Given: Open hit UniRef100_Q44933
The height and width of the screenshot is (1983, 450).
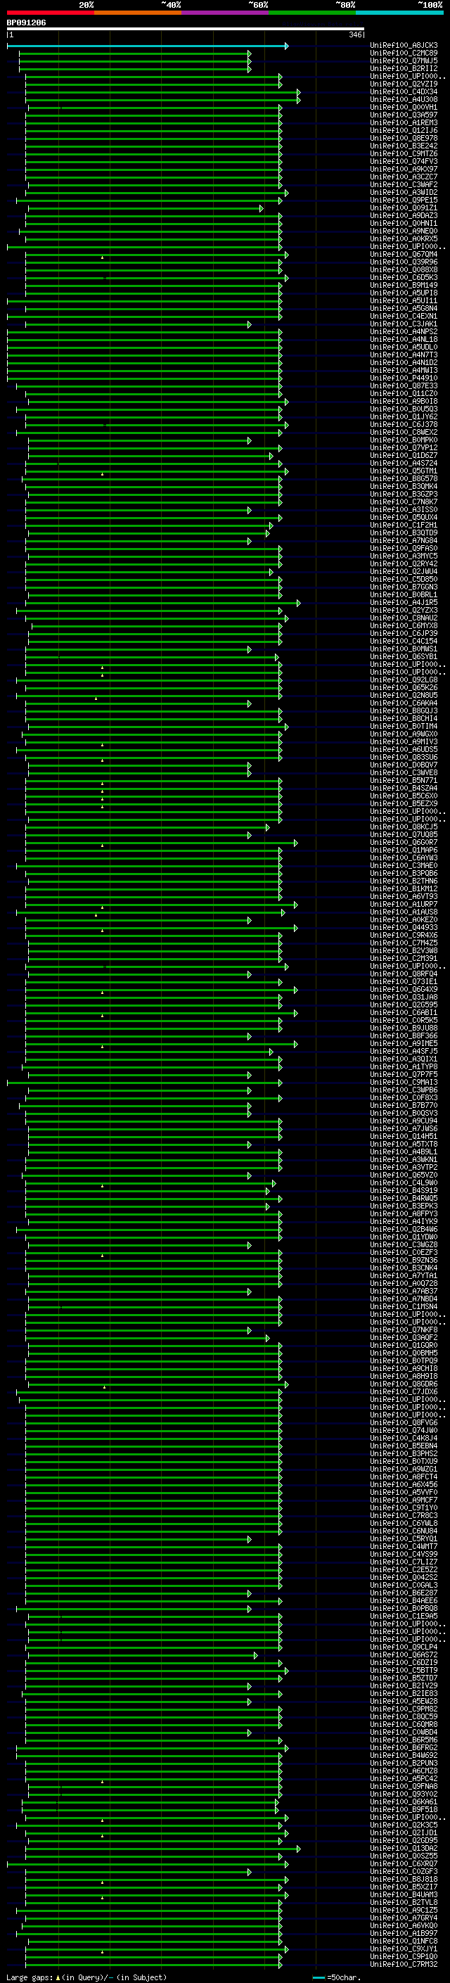Looking at the screenshot, I should (x=404, y=928).
